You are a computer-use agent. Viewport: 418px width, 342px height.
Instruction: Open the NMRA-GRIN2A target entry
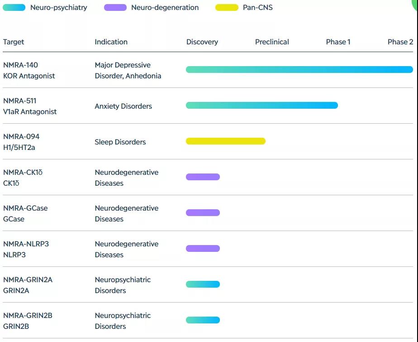[28, 285]
